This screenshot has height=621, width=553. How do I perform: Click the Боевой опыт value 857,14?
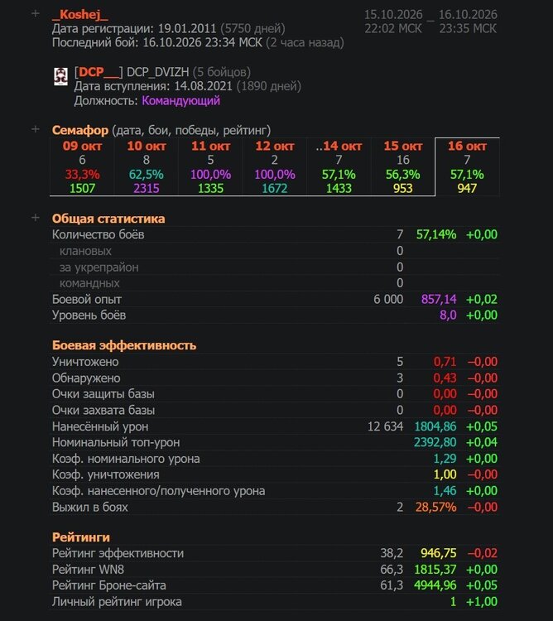point(439,299)
